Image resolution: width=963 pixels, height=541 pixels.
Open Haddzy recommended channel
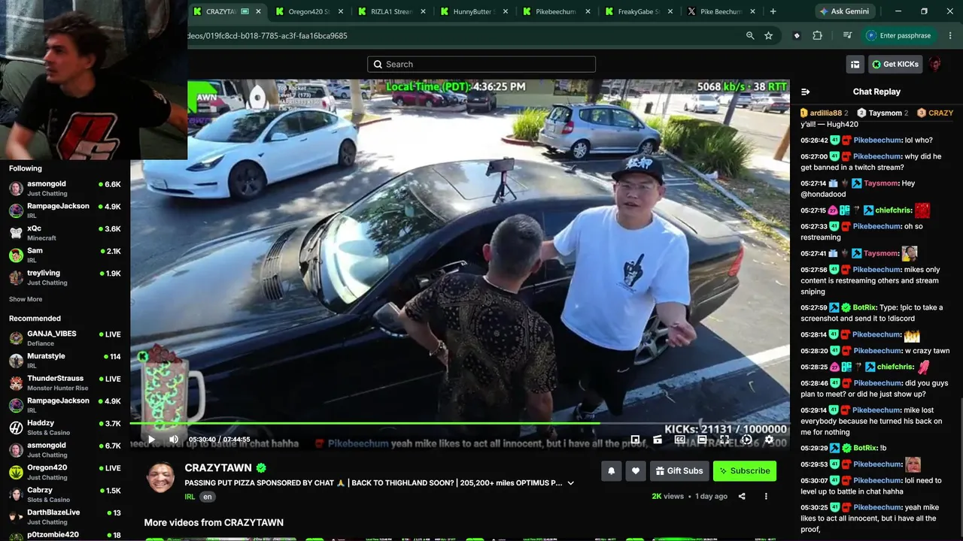click(65, 427)
